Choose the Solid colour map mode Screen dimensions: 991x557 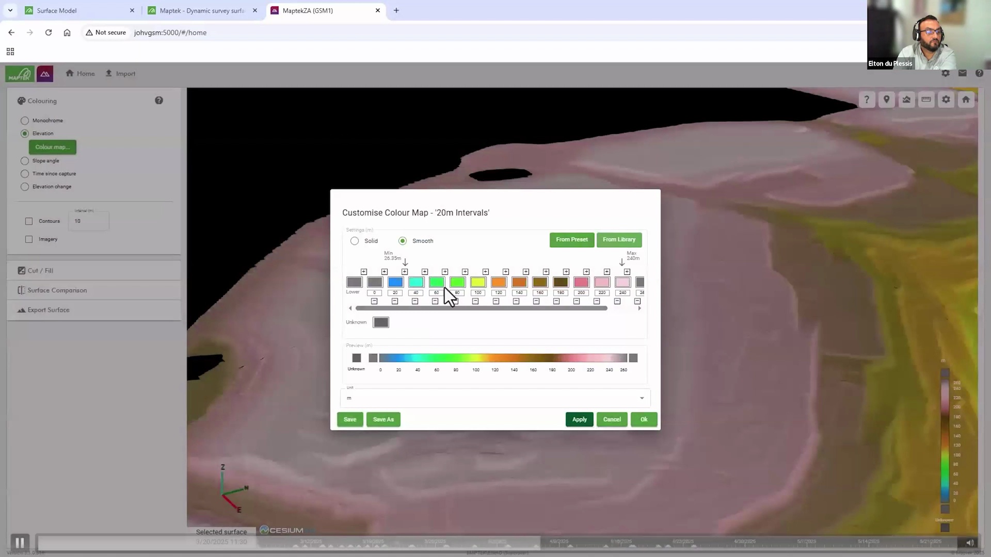coord(355,241)
